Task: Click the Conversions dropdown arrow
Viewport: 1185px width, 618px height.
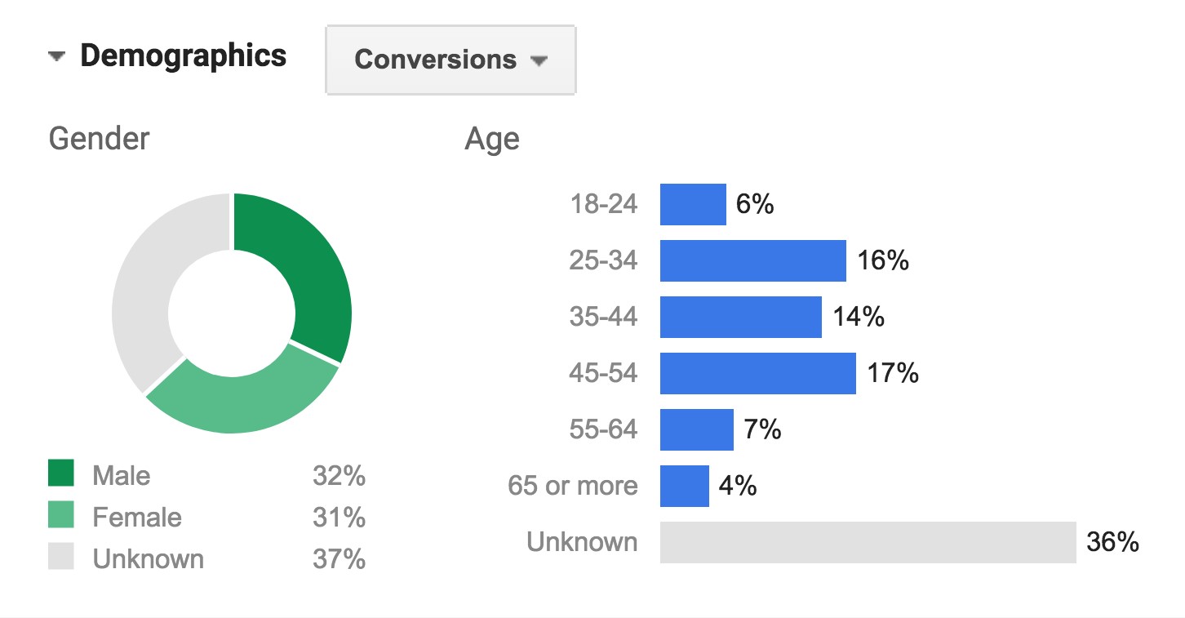Action: (538, 60)
